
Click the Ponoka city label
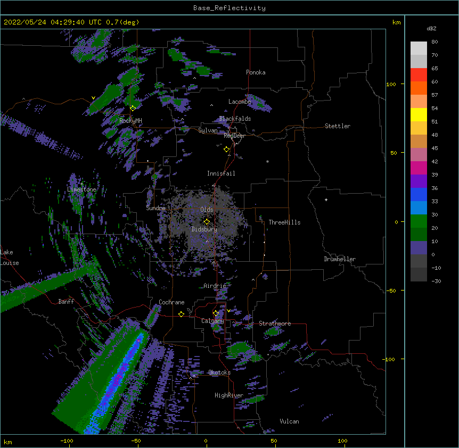coord(256,72)
